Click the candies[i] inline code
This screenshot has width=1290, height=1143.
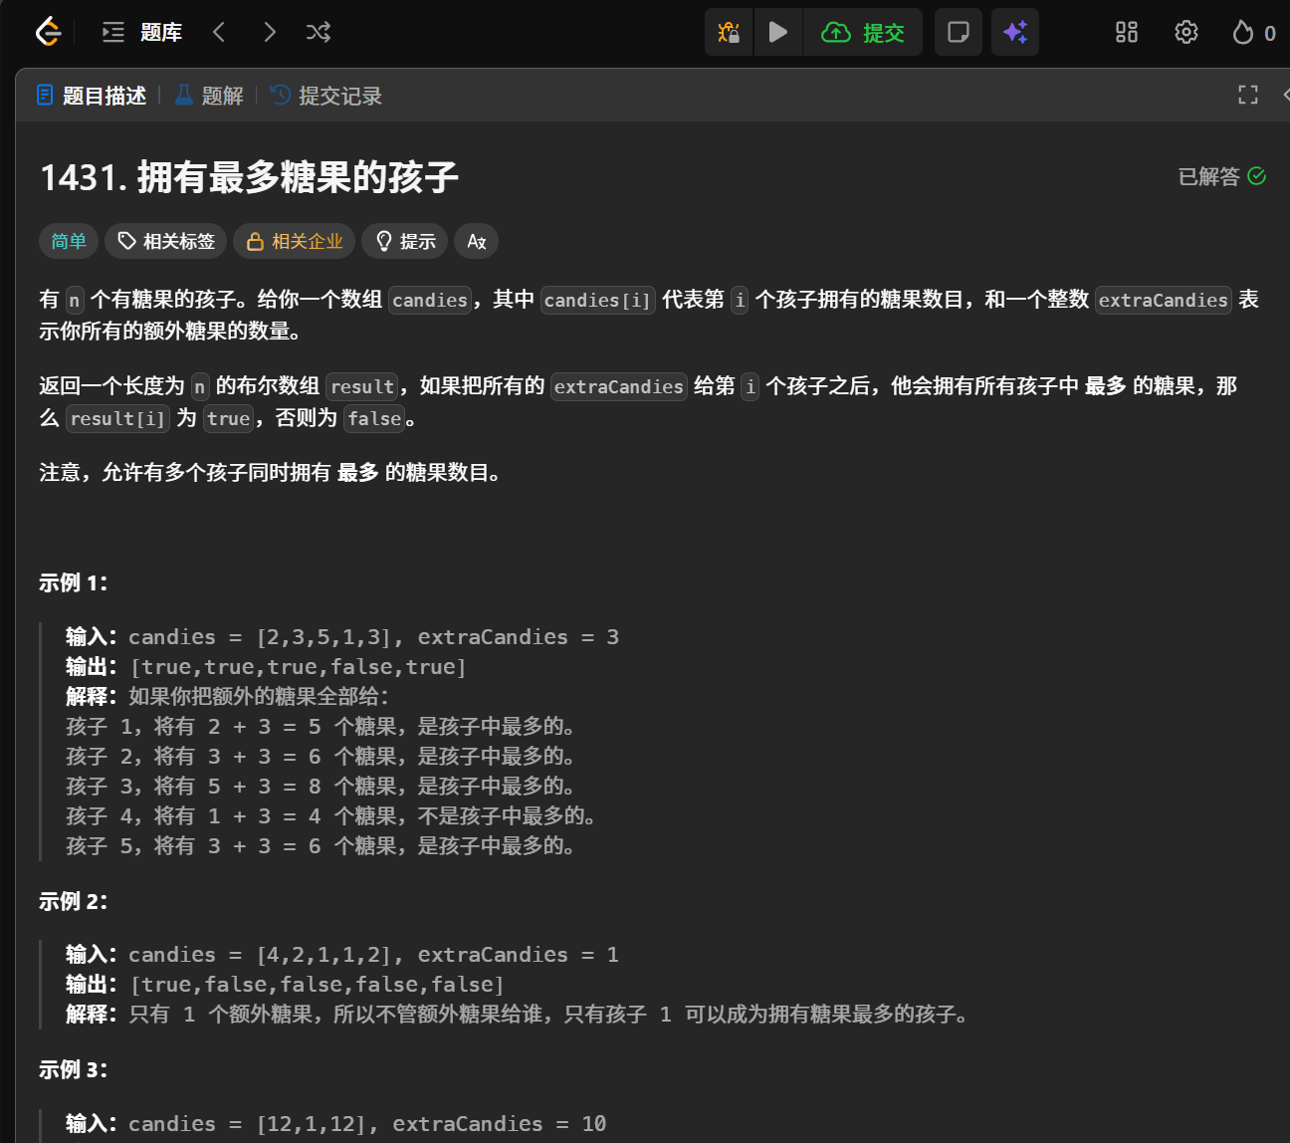click(597, 300)
